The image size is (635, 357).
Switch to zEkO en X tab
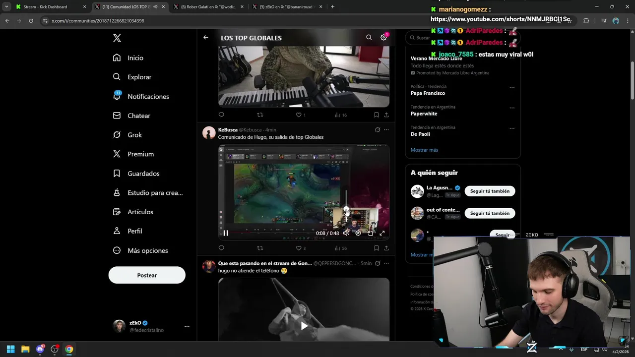click(x=288, y=7)
